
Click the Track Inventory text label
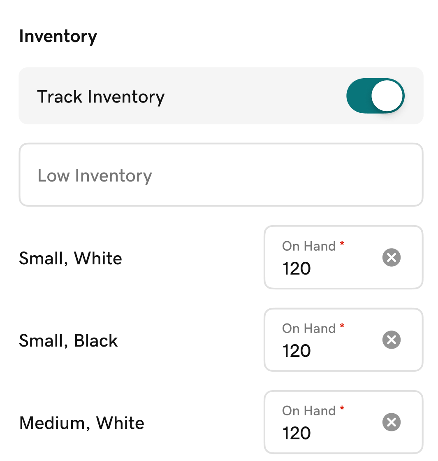(101, 96)
